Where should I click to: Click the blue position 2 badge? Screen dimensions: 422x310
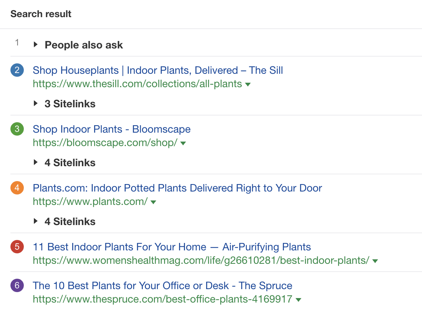click(17, 70)
